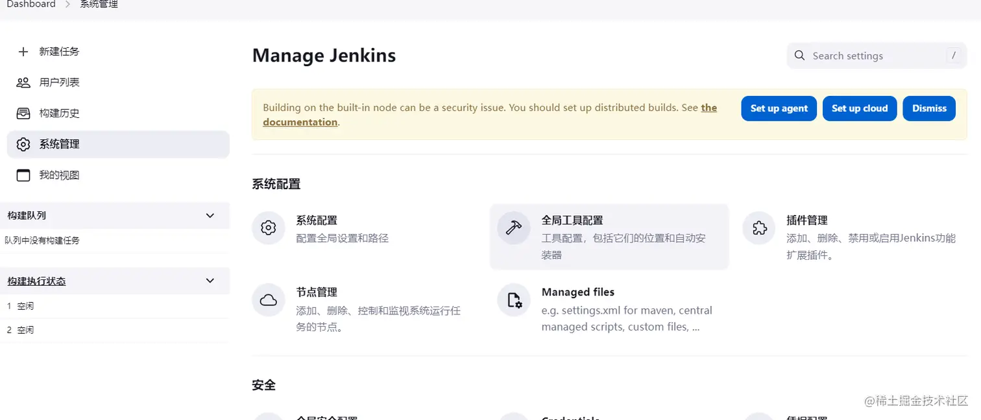Open 用户列表 in the sidebar
This screenshot has width=981, height=420.
pyautogui.click(x=118, y=82)
